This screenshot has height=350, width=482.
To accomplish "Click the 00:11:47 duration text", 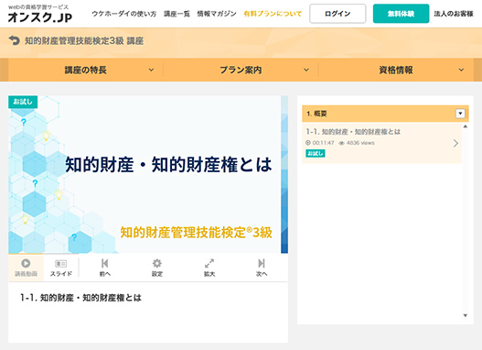I will tap(323, 143).
